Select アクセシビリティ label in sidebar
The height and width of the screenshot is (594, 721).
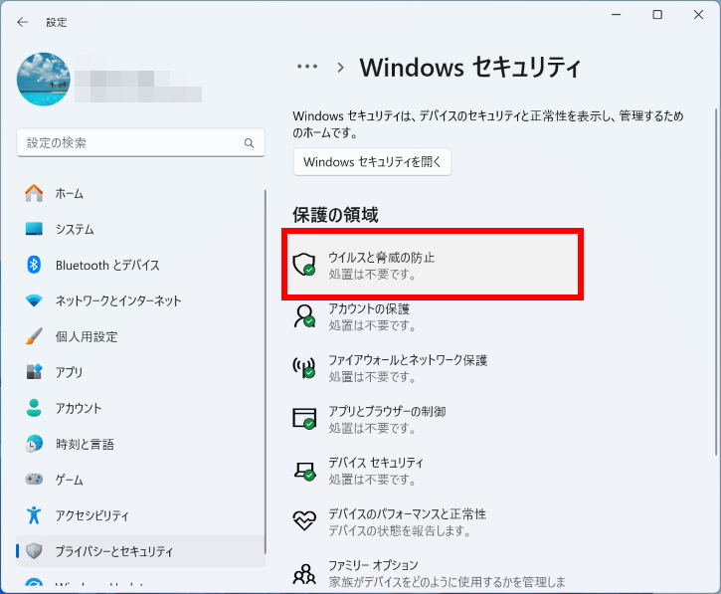click(x=91, y=515)
